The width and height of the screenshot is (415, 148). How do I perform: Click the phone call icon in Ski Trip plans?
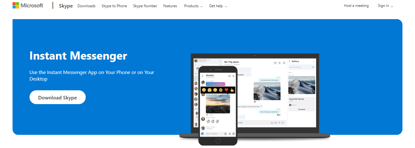tap(279, 63)
